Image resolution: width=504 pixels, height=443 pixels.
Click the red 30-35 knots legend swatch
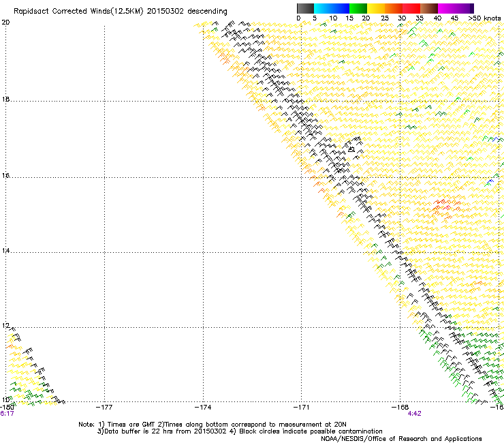pos(411,8)
